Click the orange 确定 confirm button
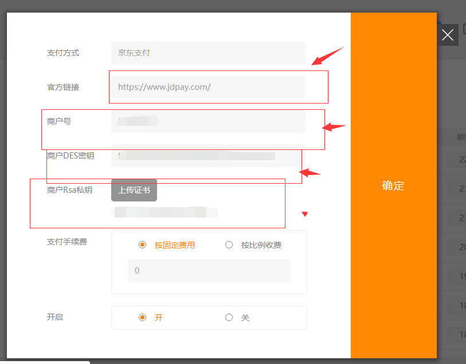This screenshot has height=364, width=466. (x=393, y=185)
